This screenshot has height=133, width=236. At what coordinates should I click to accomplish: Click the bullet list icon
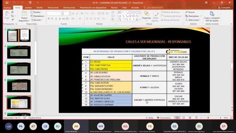[87, 13]
